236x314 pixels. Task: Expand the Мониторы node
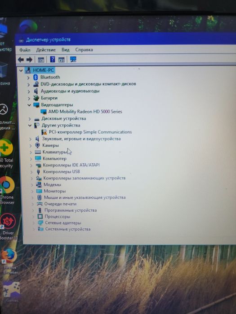pyautogui.click(x=32, y=191)
